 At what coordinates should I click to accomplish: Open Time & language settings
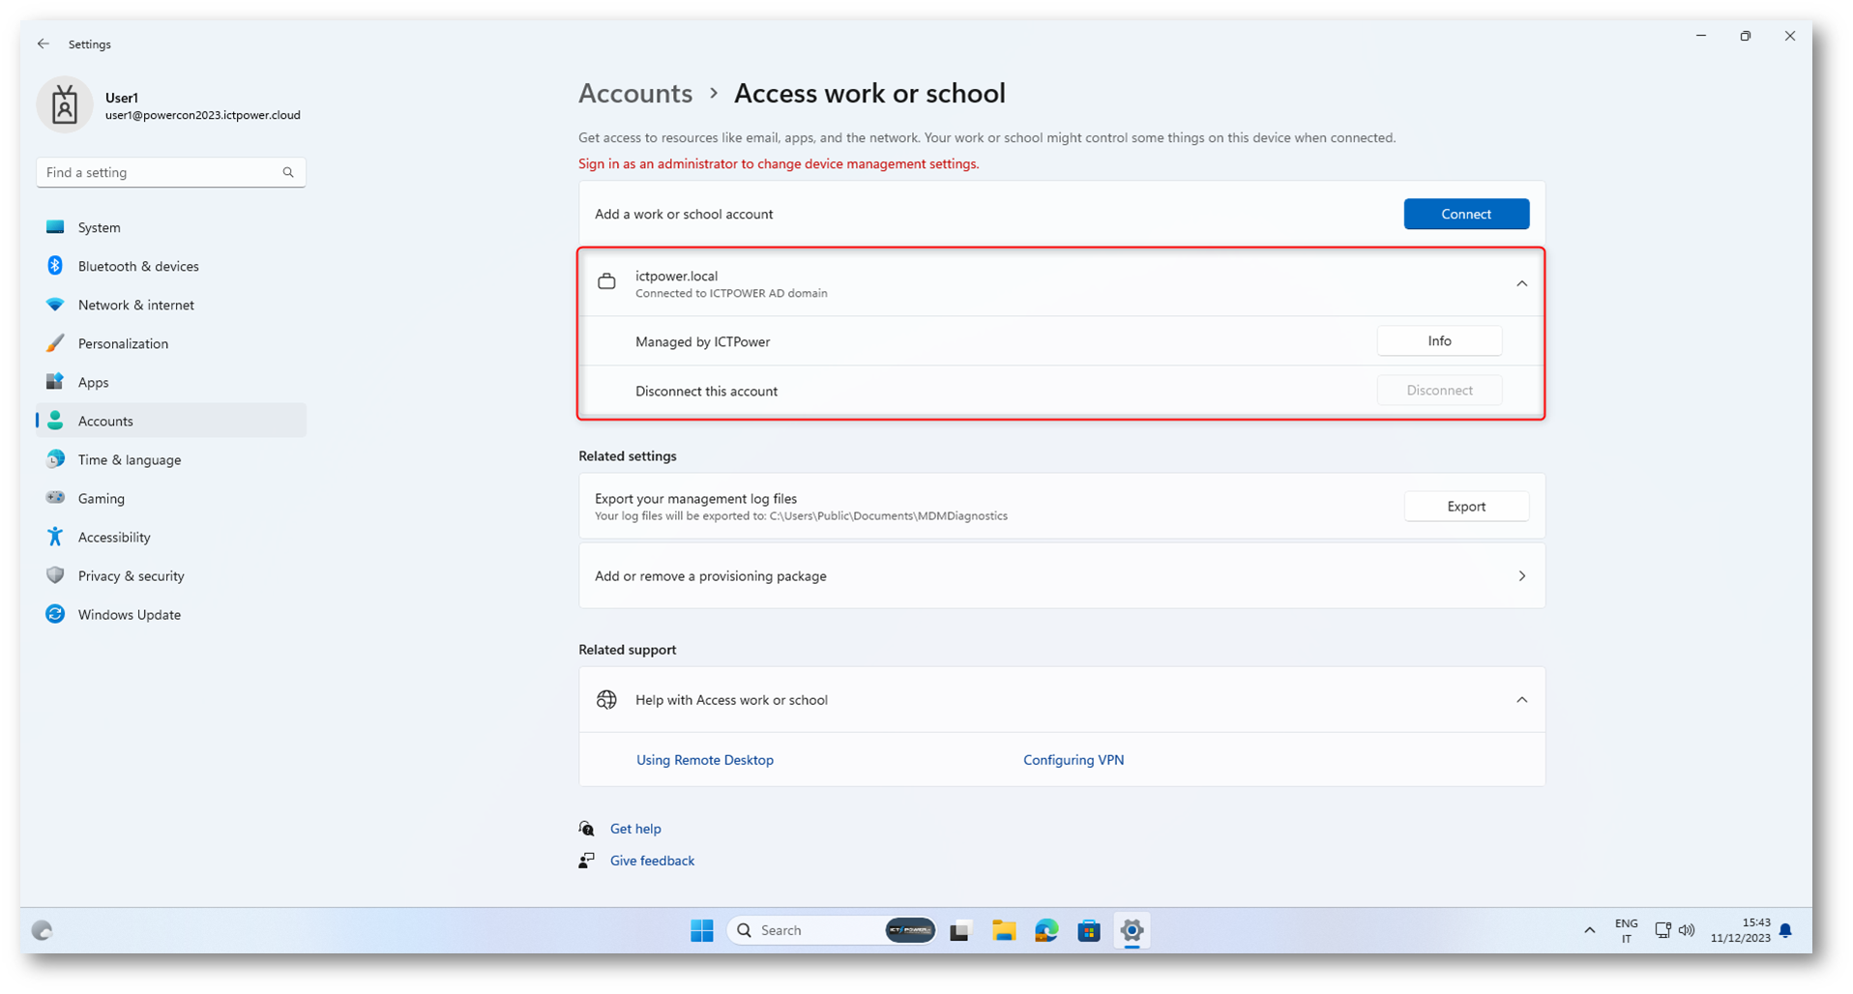(x=171, y=459)
